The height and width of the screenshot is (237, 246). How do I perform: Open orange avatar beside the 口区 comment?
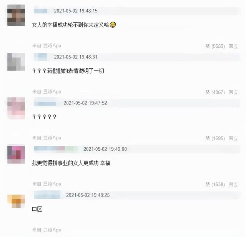(x=16, y=201)
